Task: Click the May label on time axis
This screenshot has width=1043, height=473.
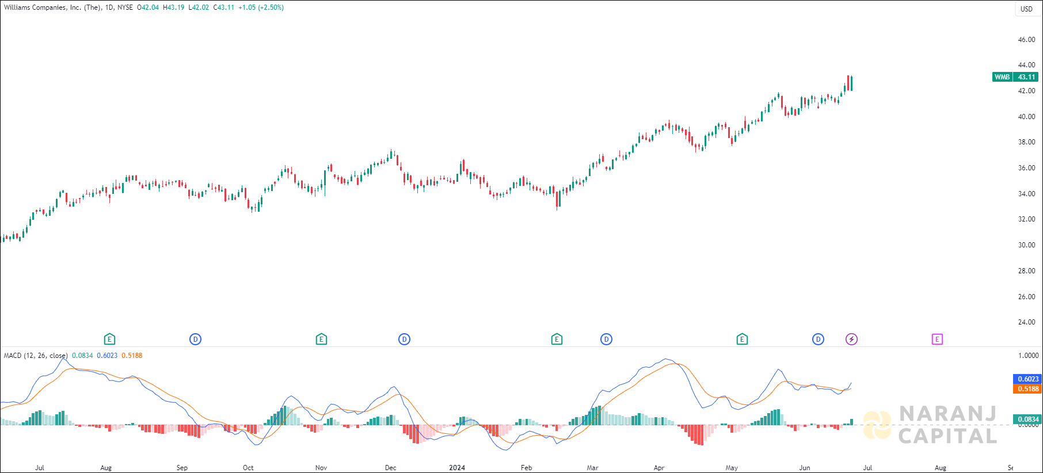Action: pos(732,468)
